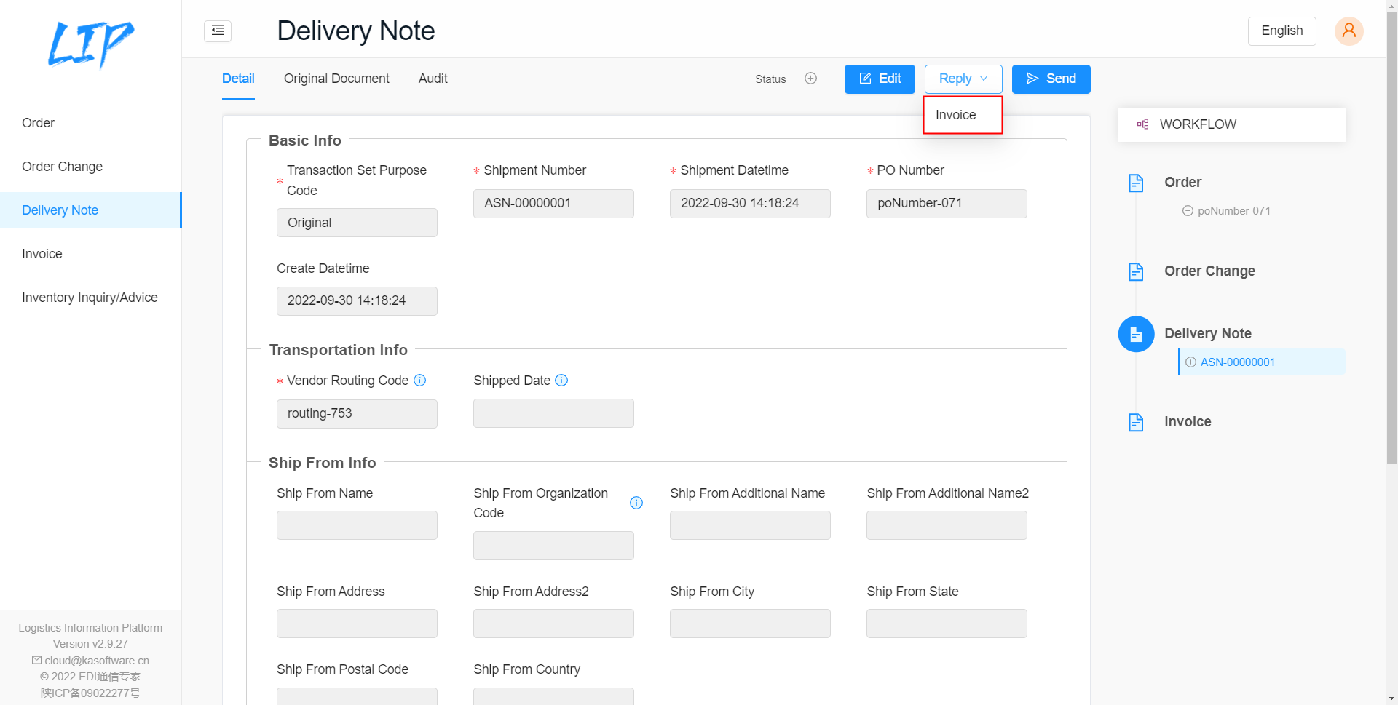This screenshot has width=1398, height=705.
Task: Open Inventory Inquiry/Advice in the sidebar
Action: [x=90, y=298]
